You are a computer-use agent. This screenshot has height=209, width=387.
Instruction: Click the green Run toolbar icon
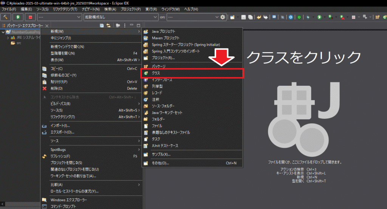point(319,17)
